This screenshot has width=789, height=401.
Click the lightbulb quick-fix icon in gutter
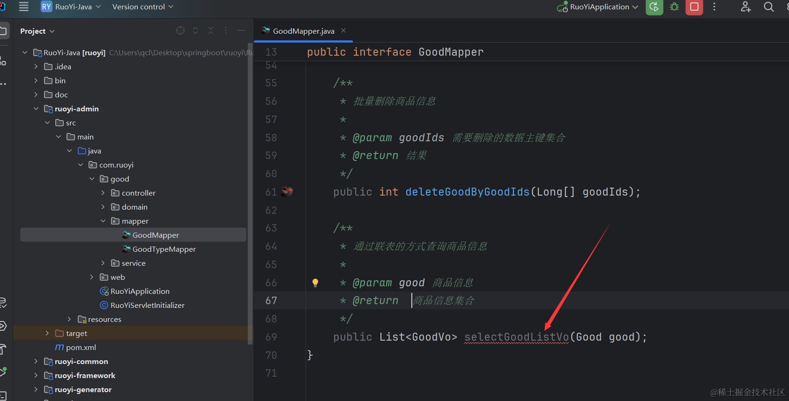tap(315, 283)
